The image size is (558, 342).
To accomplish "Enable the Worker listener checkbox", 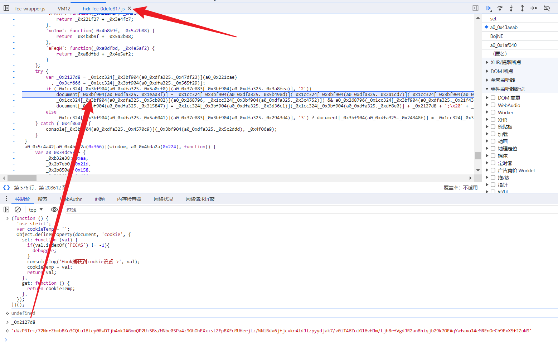I will (x=493, y=112).
